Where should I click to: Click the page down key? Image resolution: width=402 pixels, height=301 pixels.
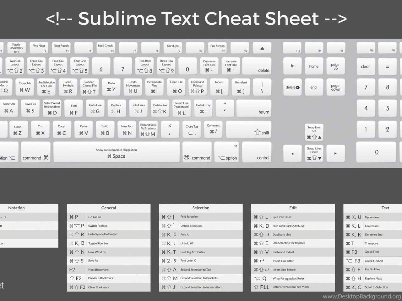point(335,87)
